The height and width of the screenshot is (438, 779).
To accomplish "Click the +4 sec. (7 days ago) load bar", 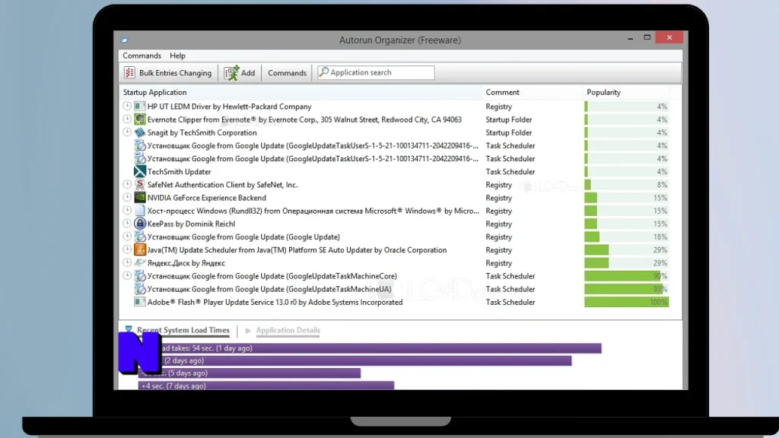I will tap(265, 386).
